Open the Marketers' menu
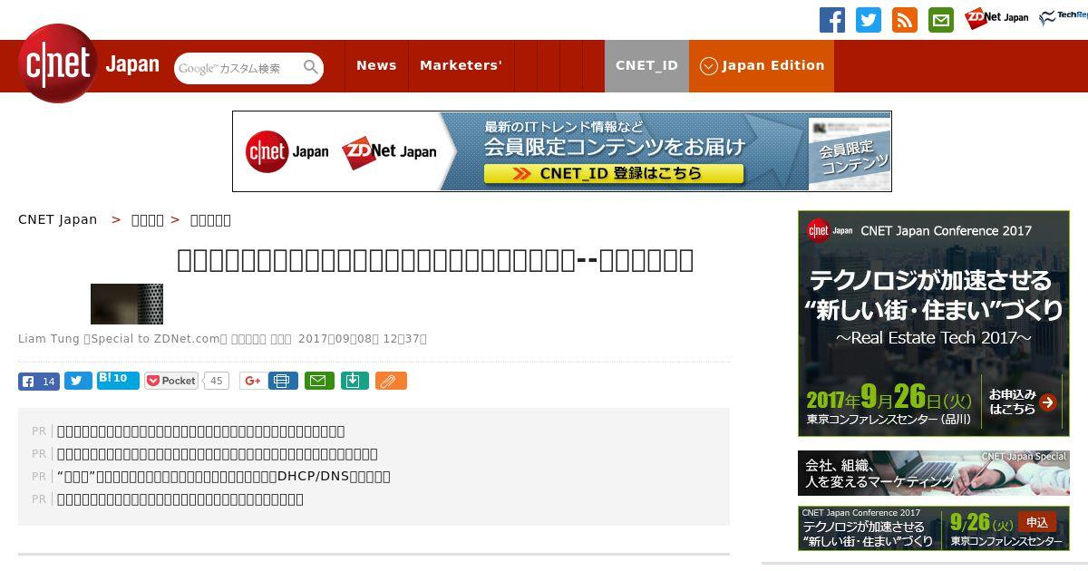 pyautogui.click(x=461, y=65)
